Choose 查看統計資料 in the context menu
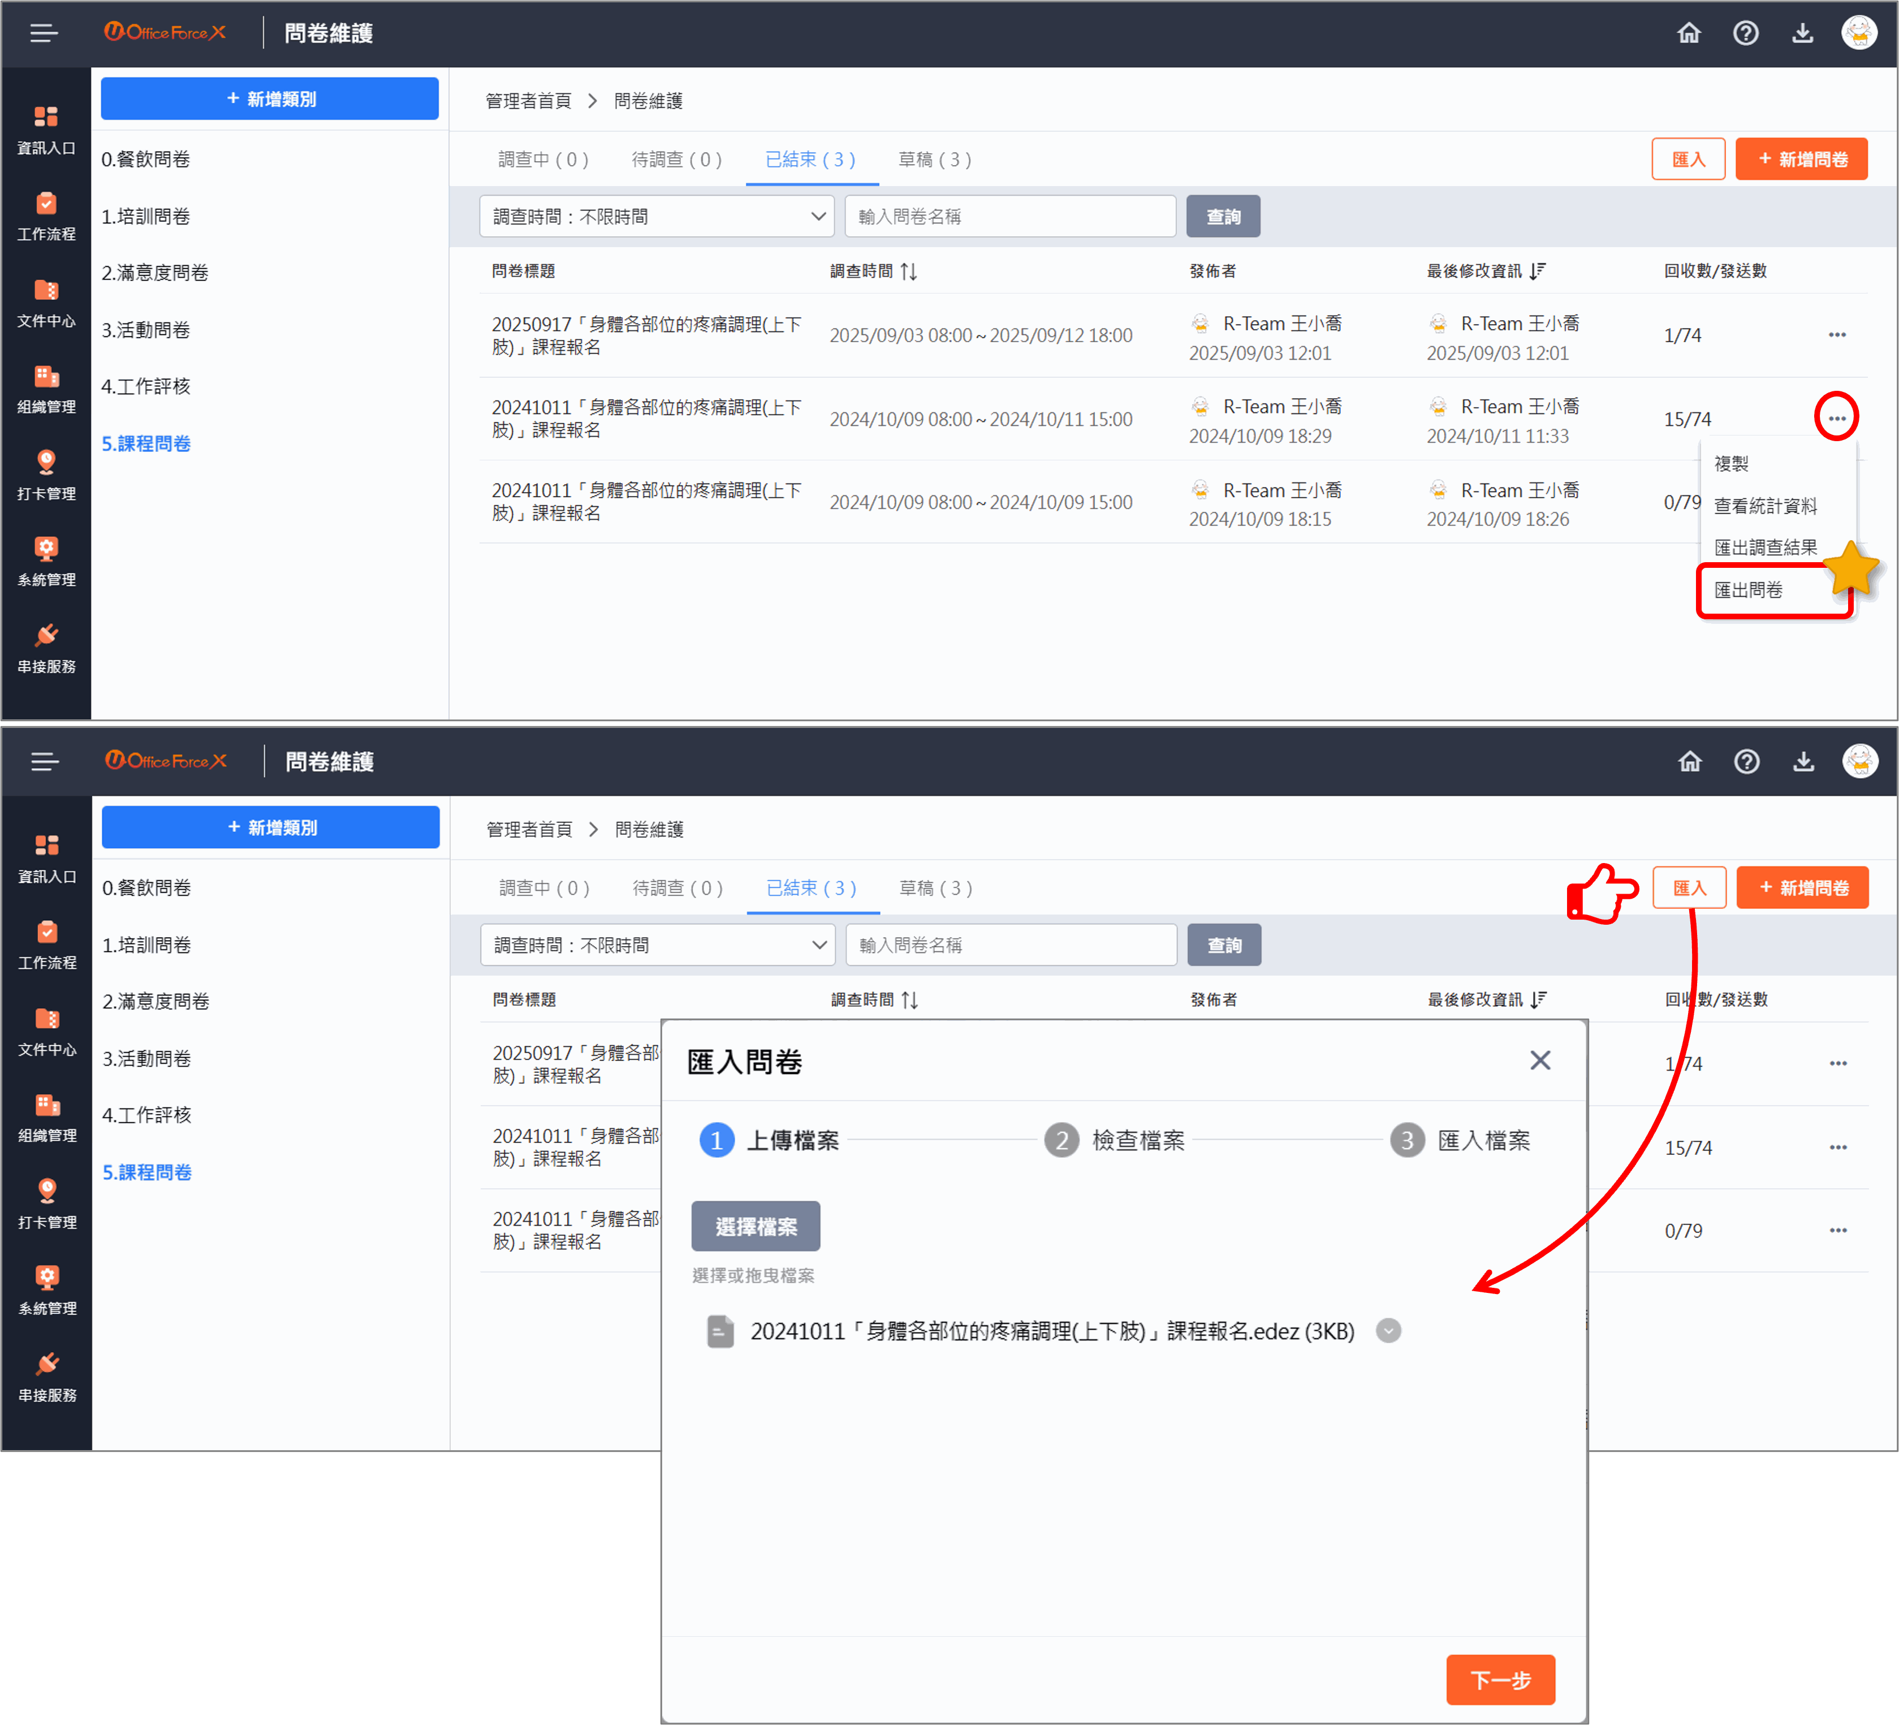1899x1725 pixels. click(x=1764, y=506)
